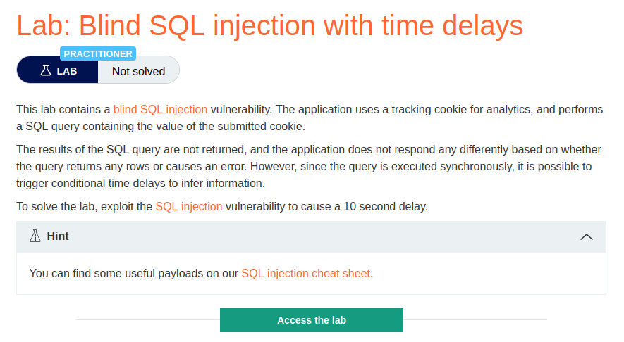Click the You can find some useful payloads text
Screen dimensions: 624x342
(x=134, y=273)
